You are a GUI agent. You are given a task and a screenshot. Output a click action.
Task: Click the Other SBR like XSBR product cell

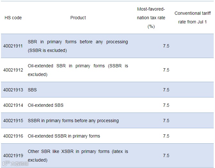[78, 155]
